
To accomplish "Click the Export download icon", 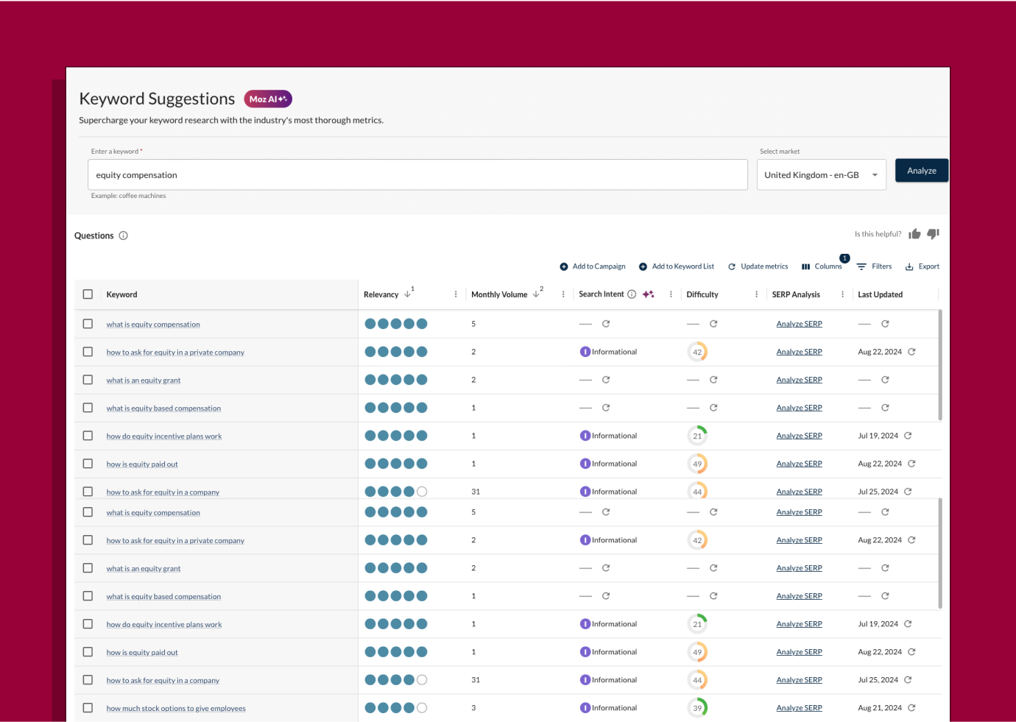I will pos(909,266).
